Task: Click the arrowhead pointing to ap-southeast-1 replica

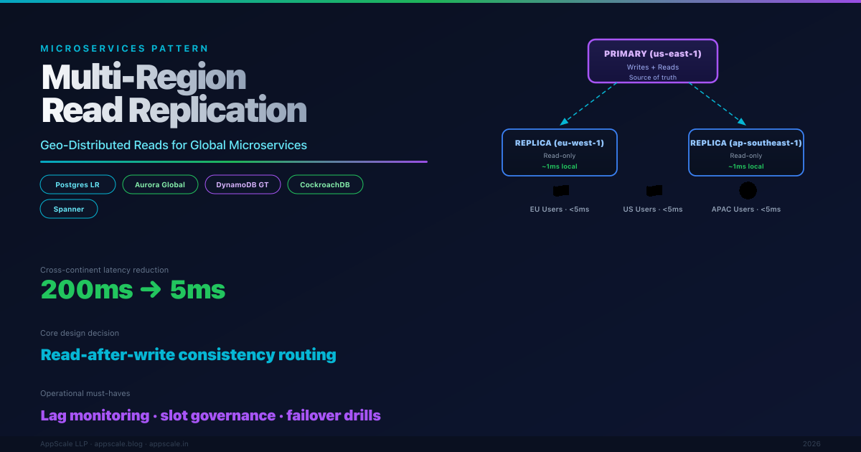Action: coord(742,123)
